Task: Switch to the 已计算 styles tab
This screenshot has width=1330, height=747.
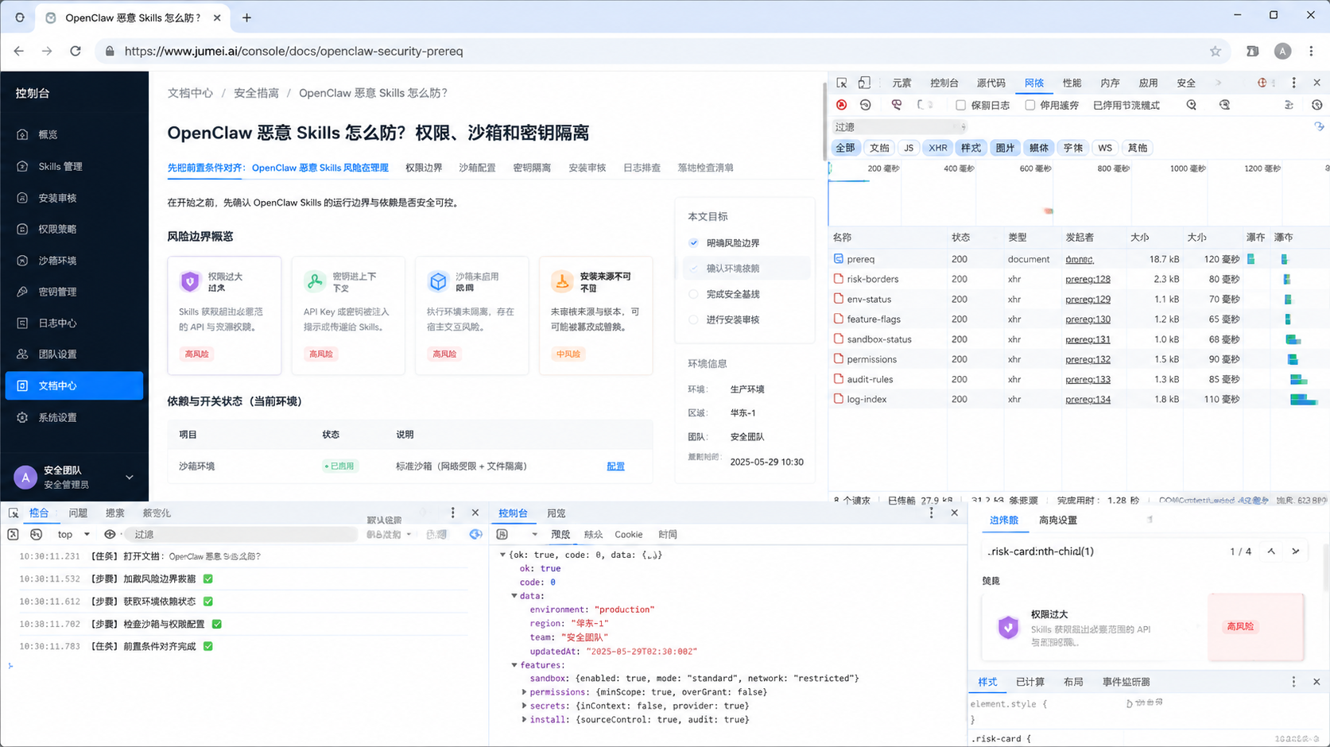Action: coord(1030,682)
